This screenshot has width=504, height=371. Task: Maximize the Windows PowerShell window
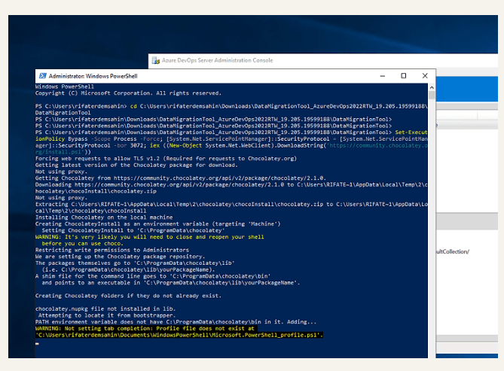pyautogui.click(x=403, y=76)
